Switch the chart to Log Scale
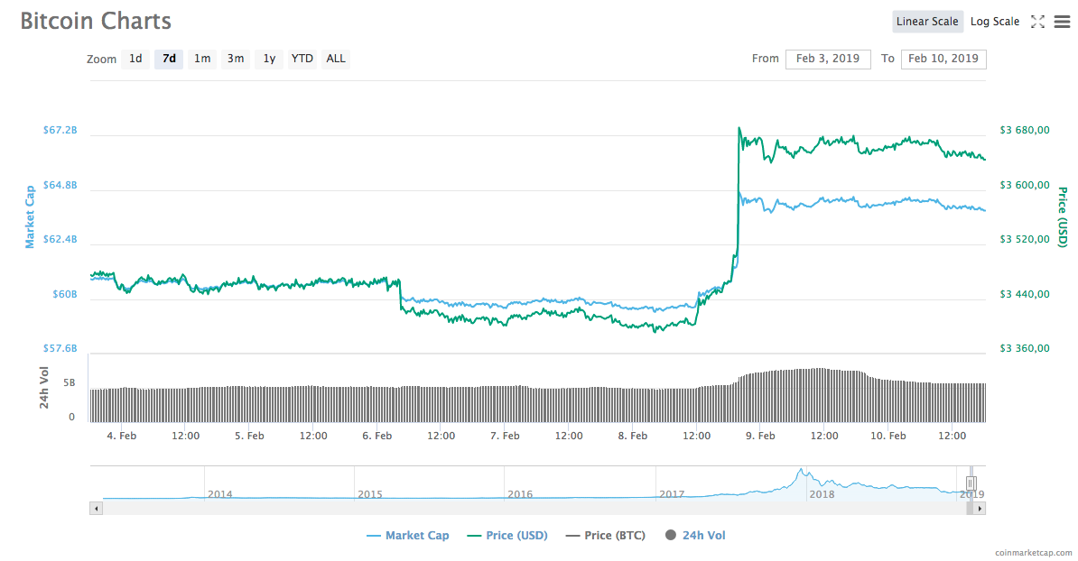Screen dimensions: 1078x561 coord(994,21)
